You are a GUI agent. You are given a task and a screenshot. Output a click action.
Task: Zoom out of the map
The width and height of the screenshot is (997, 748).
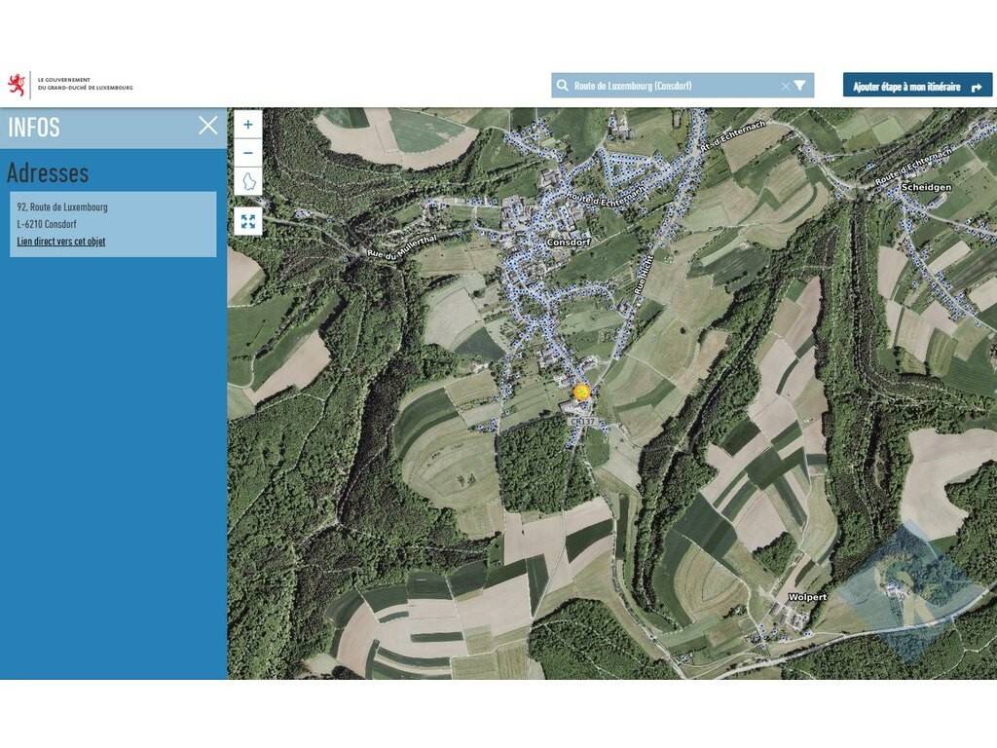[x=248, y=153]
